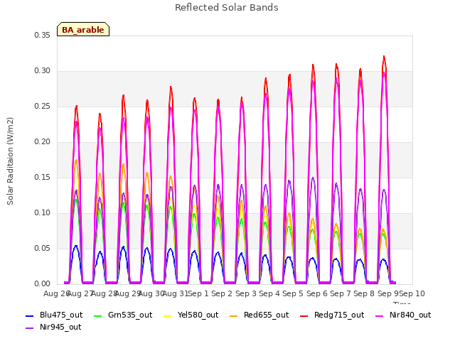Click the red Redg715_out legend color marker
This screenshot has height=341, width=455.
point(304,315)
